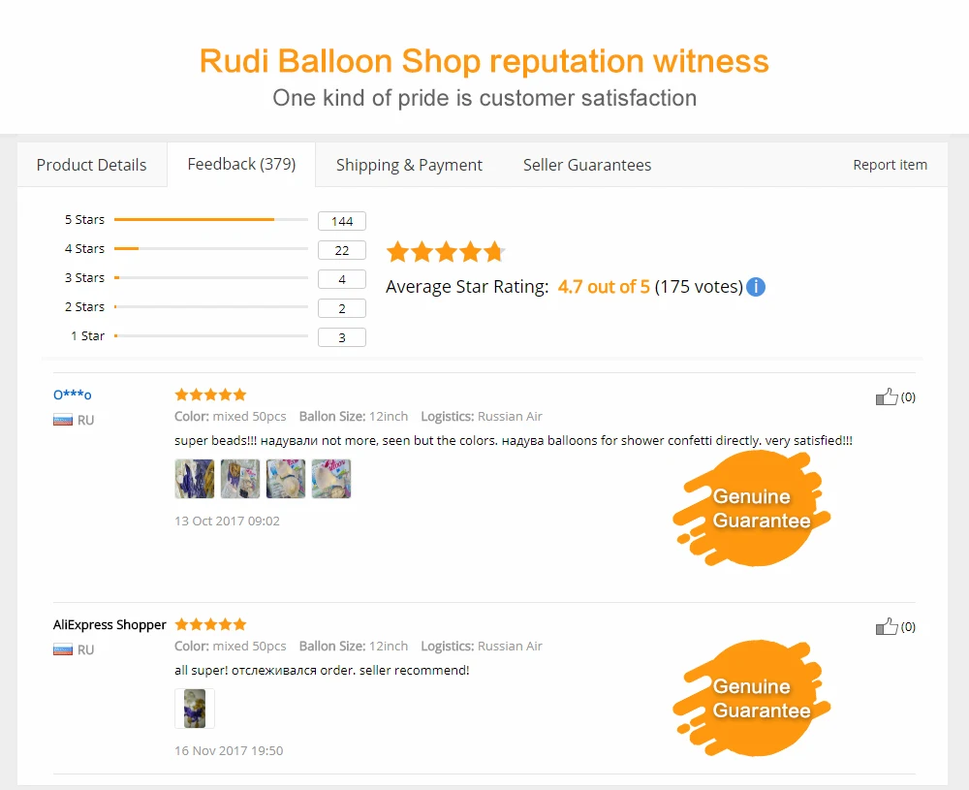Click the 1 Star count box 3
This screenshot has height=790, width=969.
(x=342, y=337)
